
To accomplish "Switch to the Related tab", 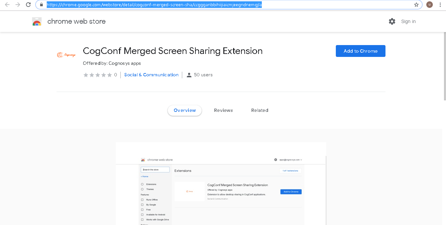I will [x=260, y=111].
